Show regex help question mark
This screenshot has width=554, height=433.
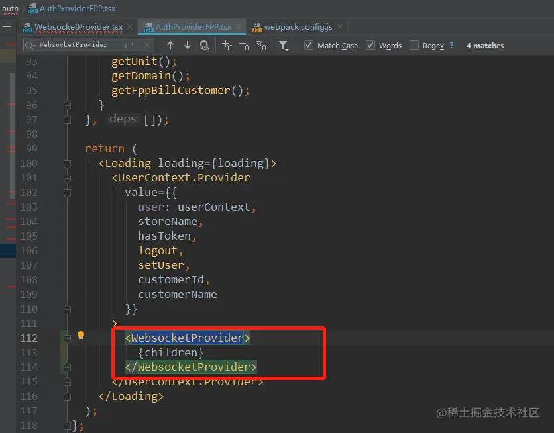(x=451, y=45)
